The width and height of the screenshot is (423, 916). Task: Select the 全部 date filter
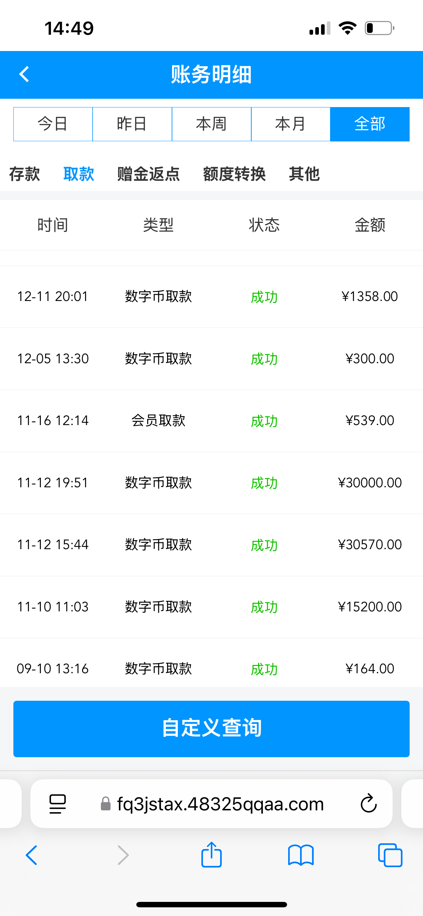click(369, 124)
